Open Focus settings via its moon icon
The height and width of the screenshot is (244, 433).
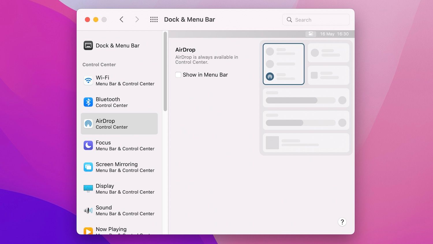(88, 145)
